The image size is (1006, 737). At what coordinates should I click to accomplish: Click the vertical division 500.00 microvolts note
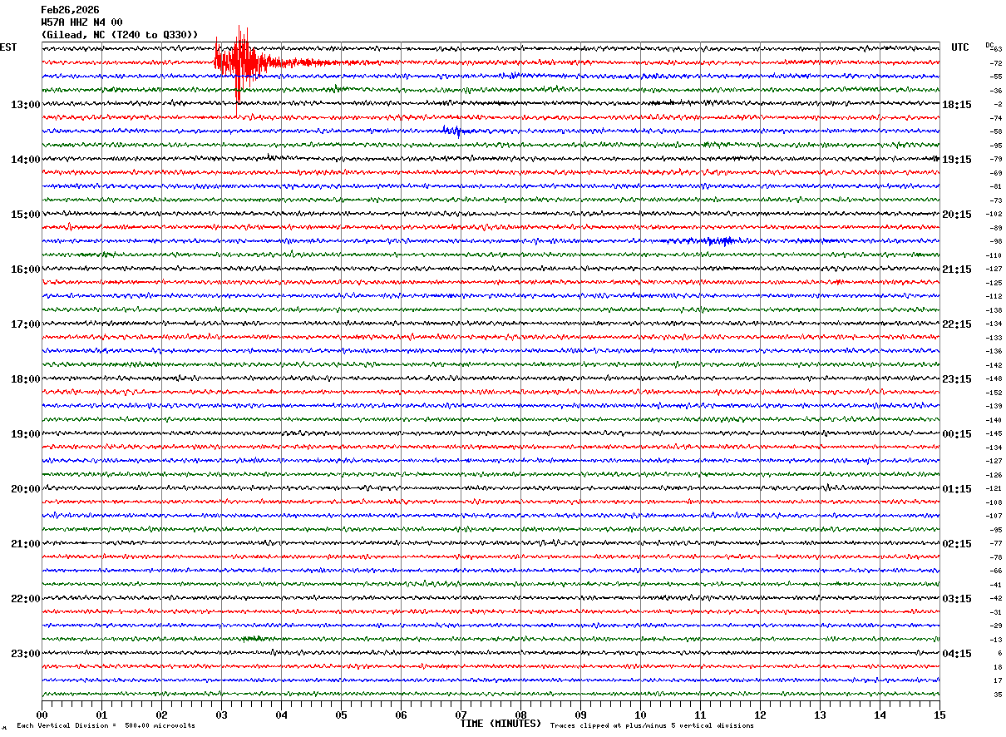(x=106, y=726)
